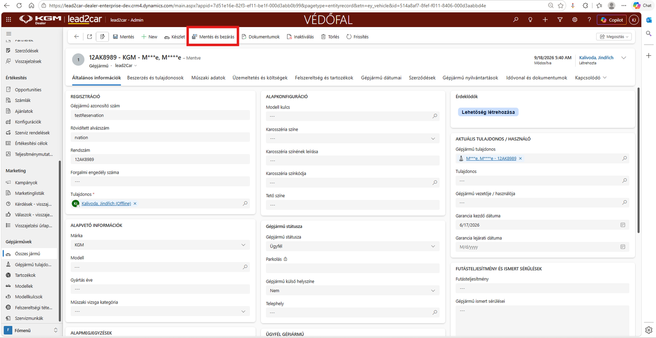
Task: Click the browser refresh button
Action: (19, 5)
